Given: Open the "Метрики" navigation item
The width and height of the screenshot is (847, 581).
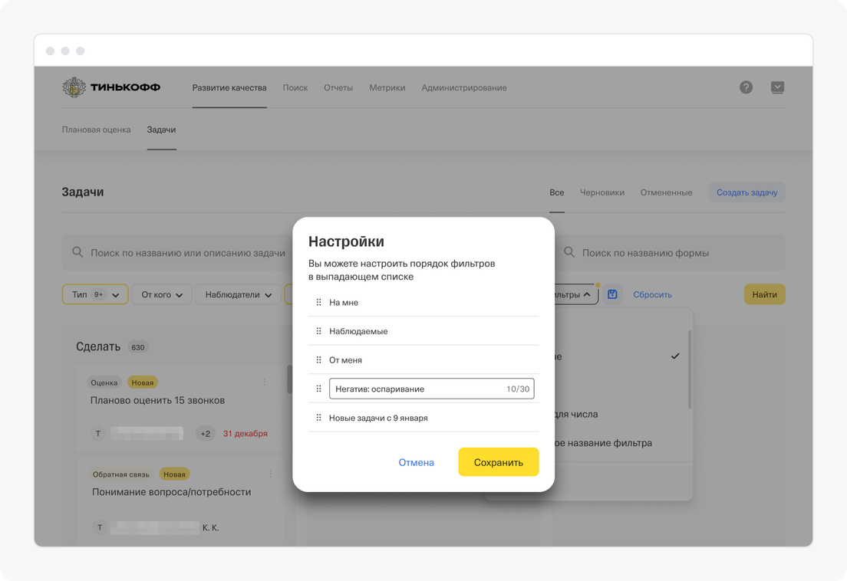Looking at the screenshot, I should click(x=387, y=87).
